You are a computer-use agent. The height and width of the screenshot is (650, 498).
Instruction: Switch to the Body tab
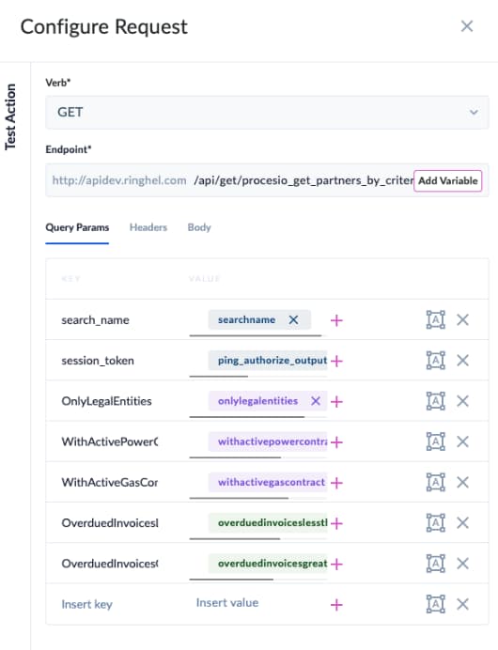pos(199,227)
